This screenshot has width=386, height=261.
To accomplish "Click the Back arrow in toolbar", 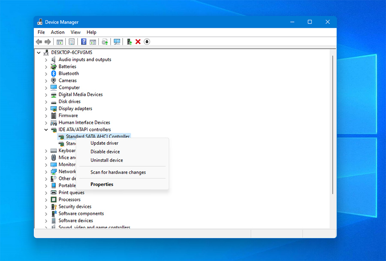I will coord(39,42).
